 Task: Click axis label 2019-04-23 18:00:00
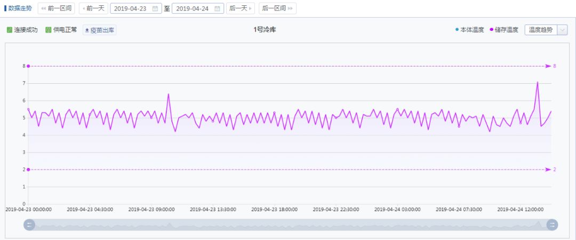click(275, 210)
